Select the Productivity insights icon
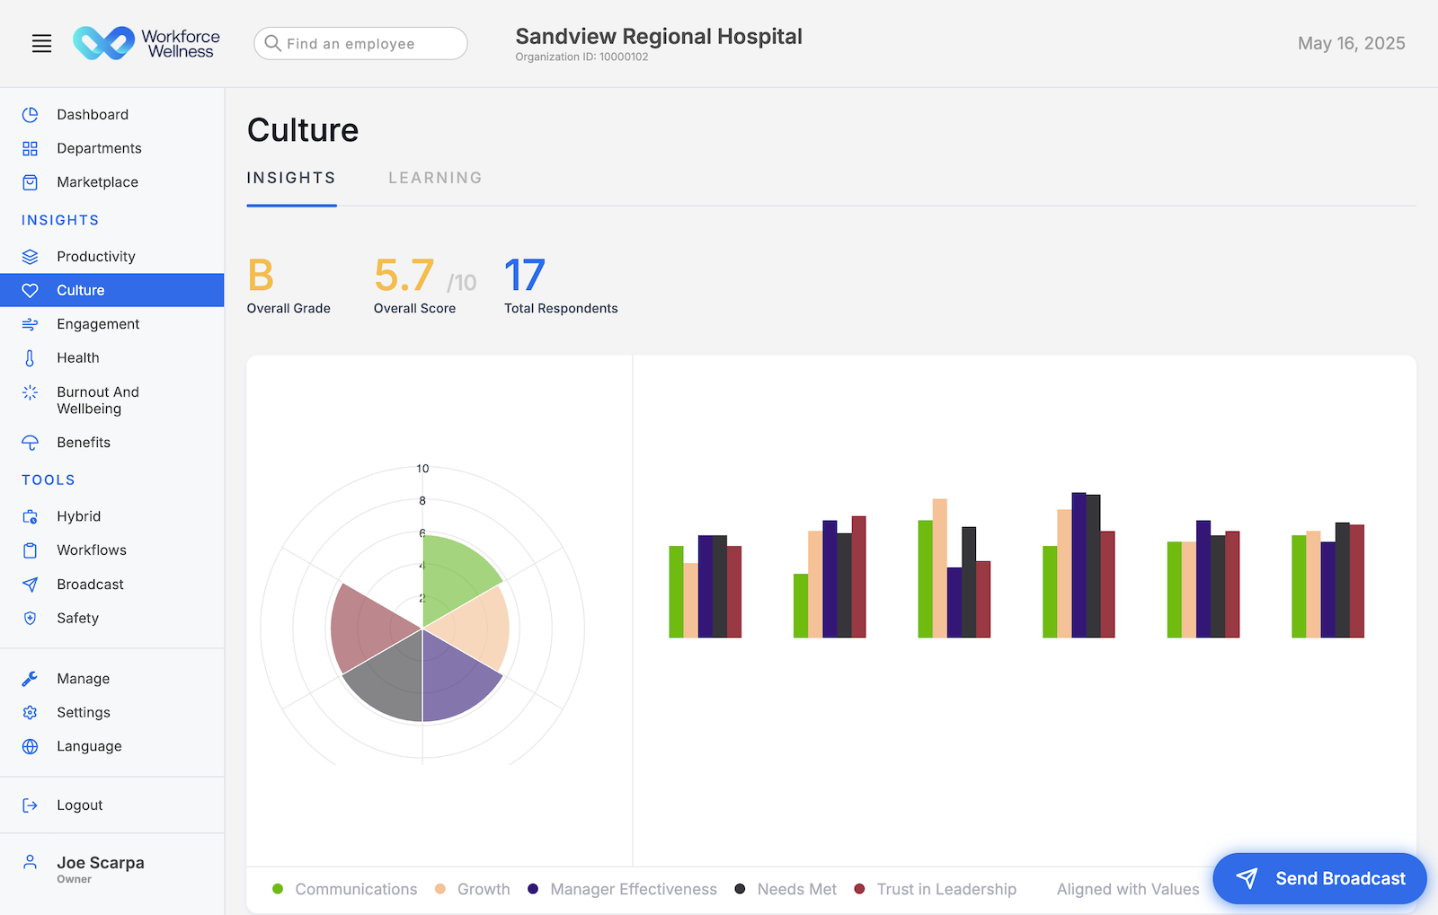 tap(31, 256)
